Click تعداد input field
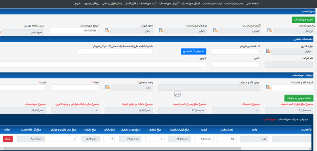 click(75, 88)
